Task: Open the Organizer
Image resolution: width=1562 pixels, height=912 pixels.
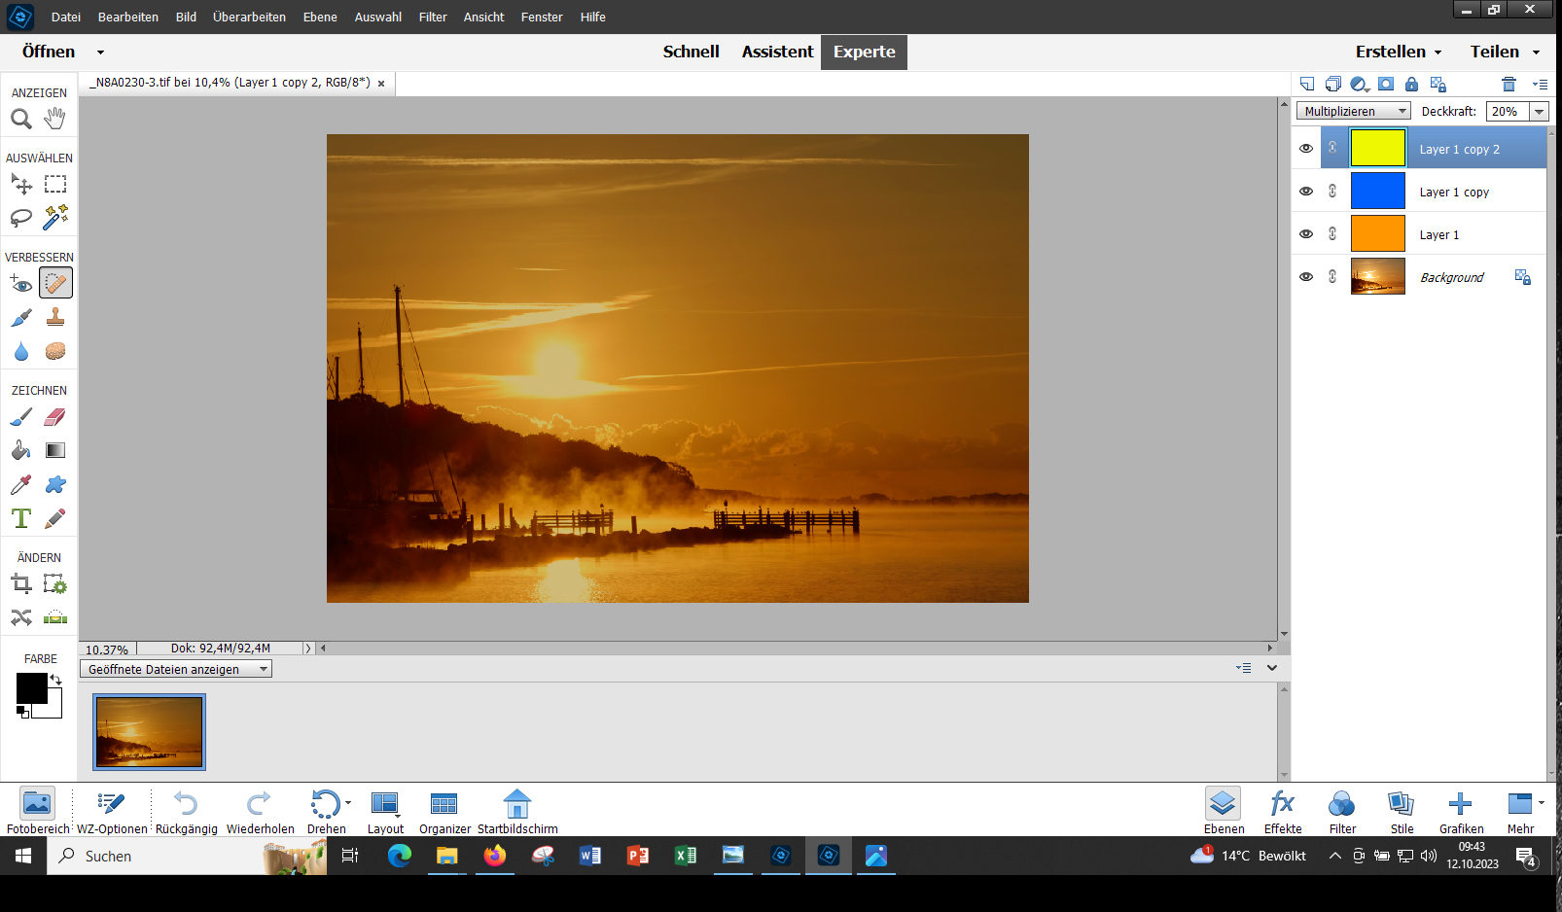Action: click(x=444, y=811)
